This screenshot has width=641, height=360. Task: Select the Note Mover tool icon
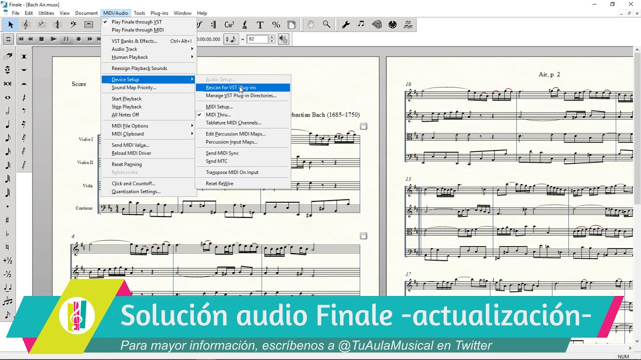click(361, 24)
